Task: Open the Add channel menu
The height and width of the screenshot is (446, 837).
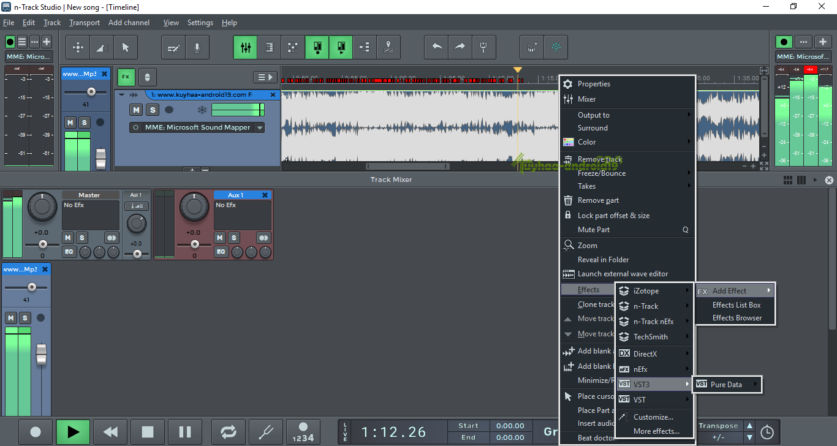Action: 129,23
